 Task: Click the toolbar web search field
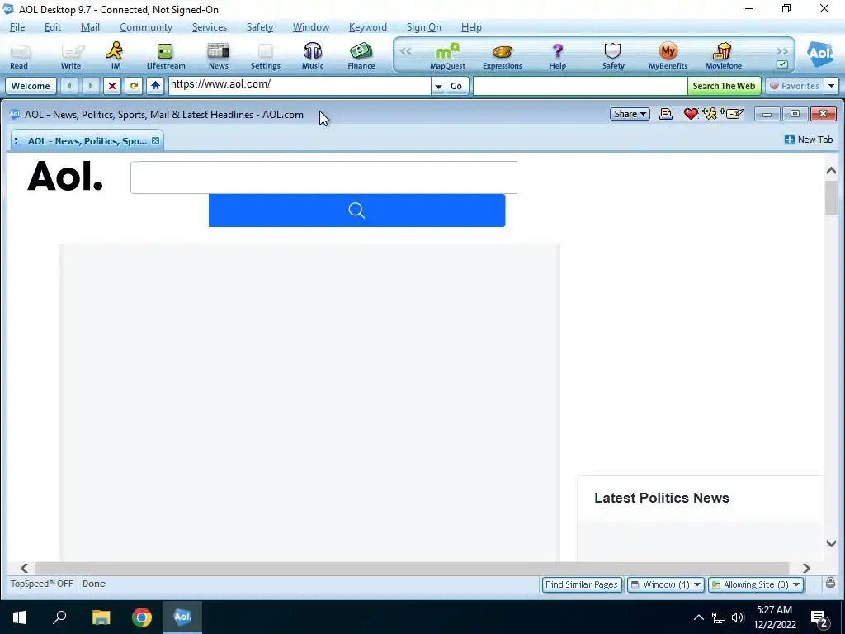[x=580, y=86]
